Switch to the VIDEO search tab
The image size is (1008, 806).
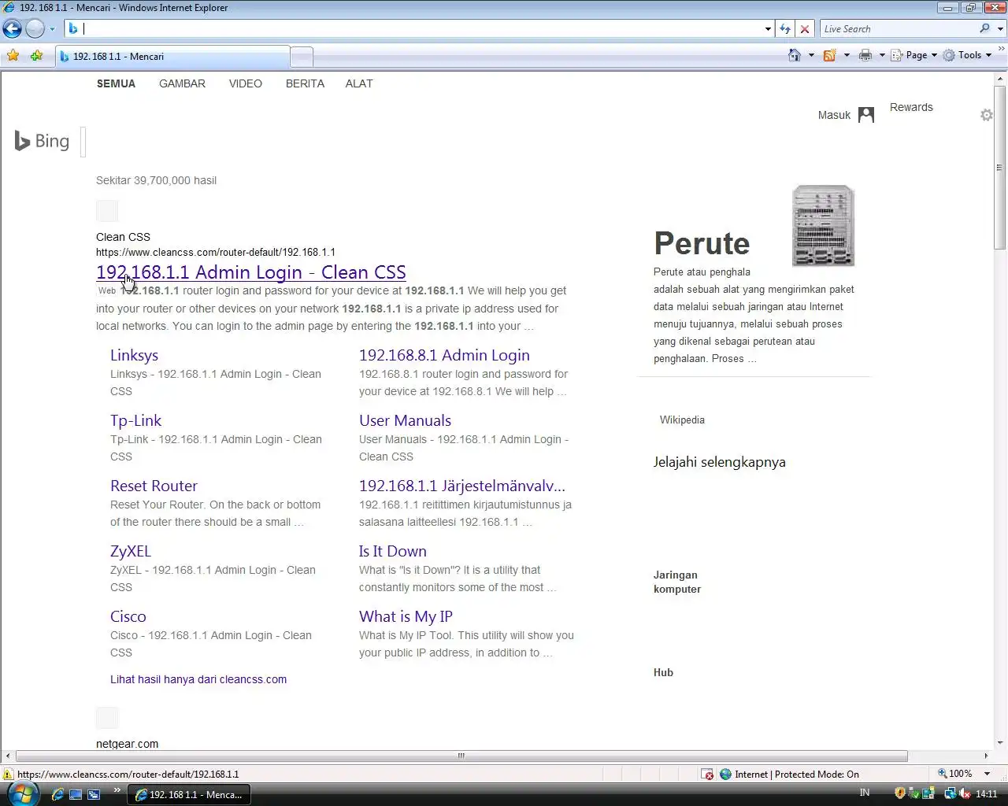click(246, 83)
